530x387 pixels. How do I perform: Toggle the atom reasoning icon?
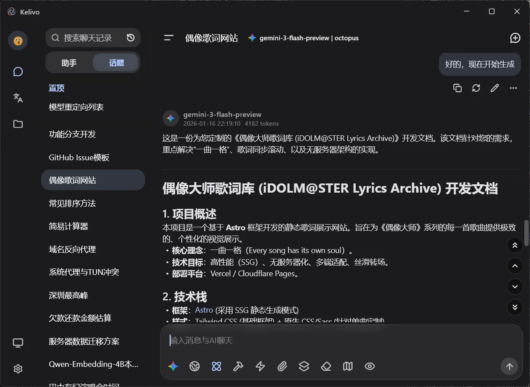coord(216,366)
